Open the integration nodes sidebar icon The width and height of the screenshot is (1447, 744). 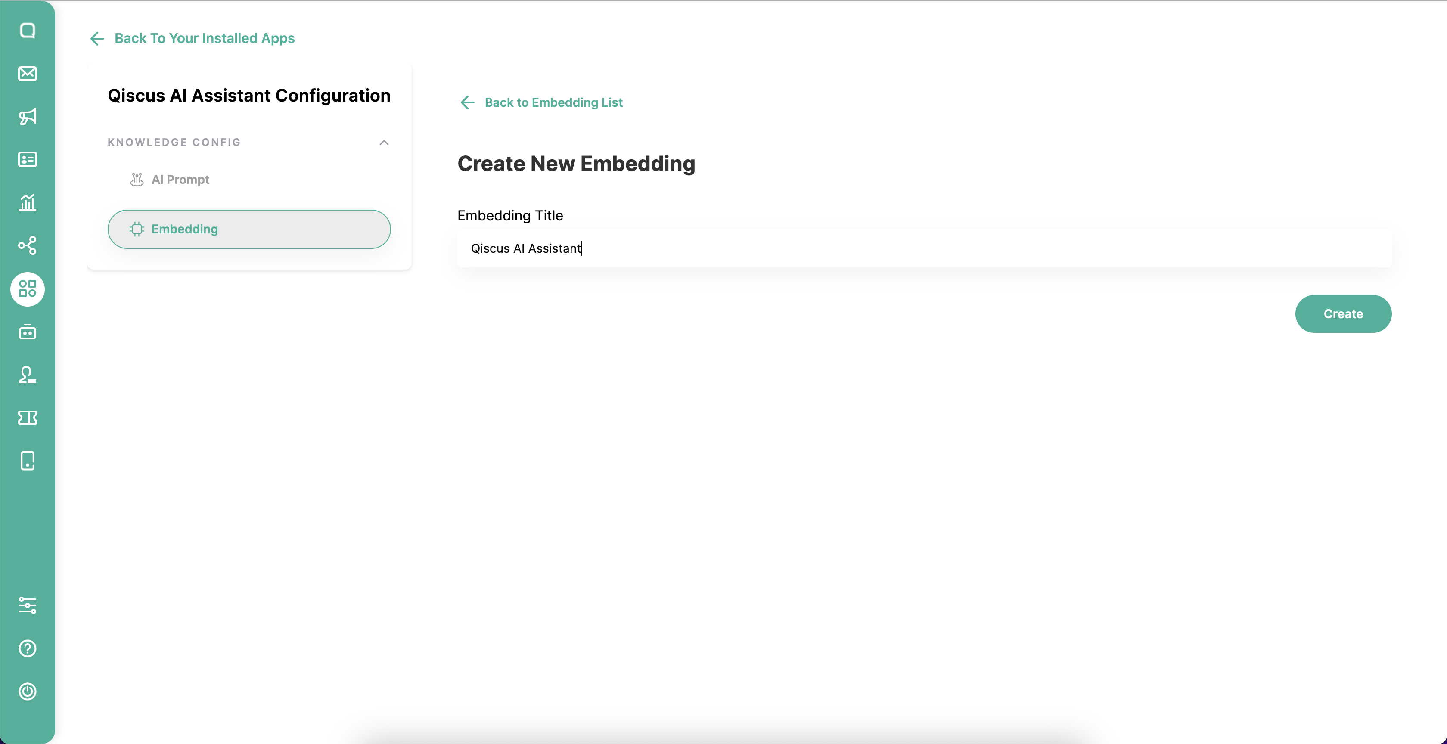point(28,245)
